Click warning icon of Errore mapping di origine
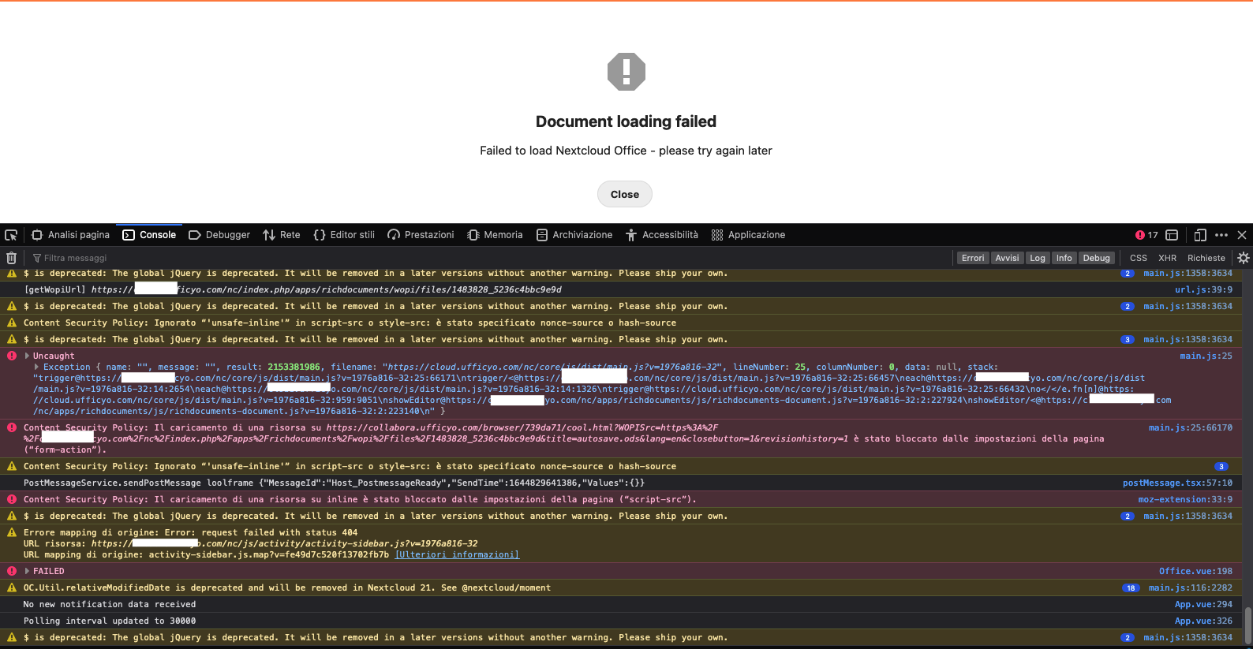The image size is (1253, 649). 12,532
